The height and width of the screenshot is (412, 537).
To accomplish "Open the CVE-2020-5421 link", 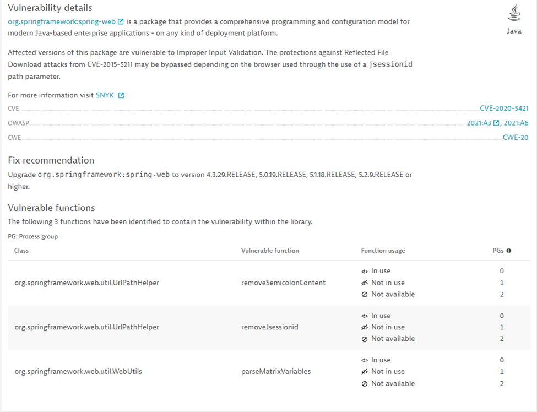I will tap(505, 108).
